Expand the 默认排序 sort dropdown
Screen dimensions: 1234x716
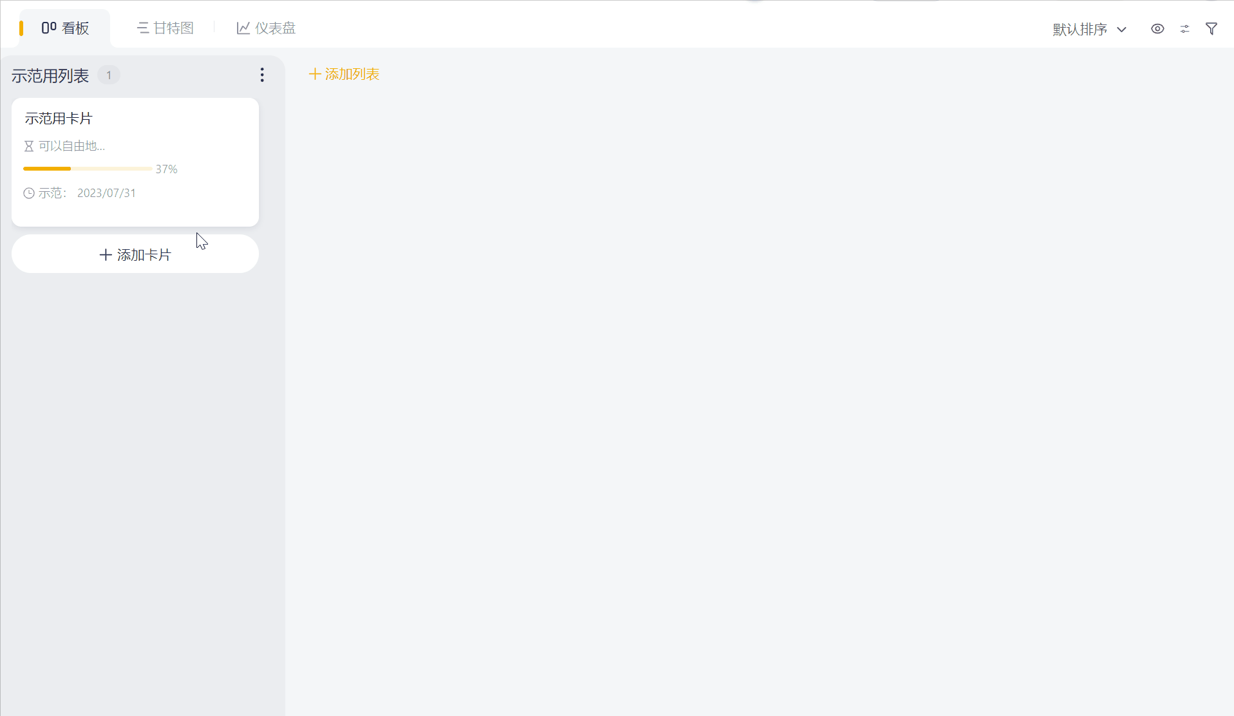click(1090, 29)
